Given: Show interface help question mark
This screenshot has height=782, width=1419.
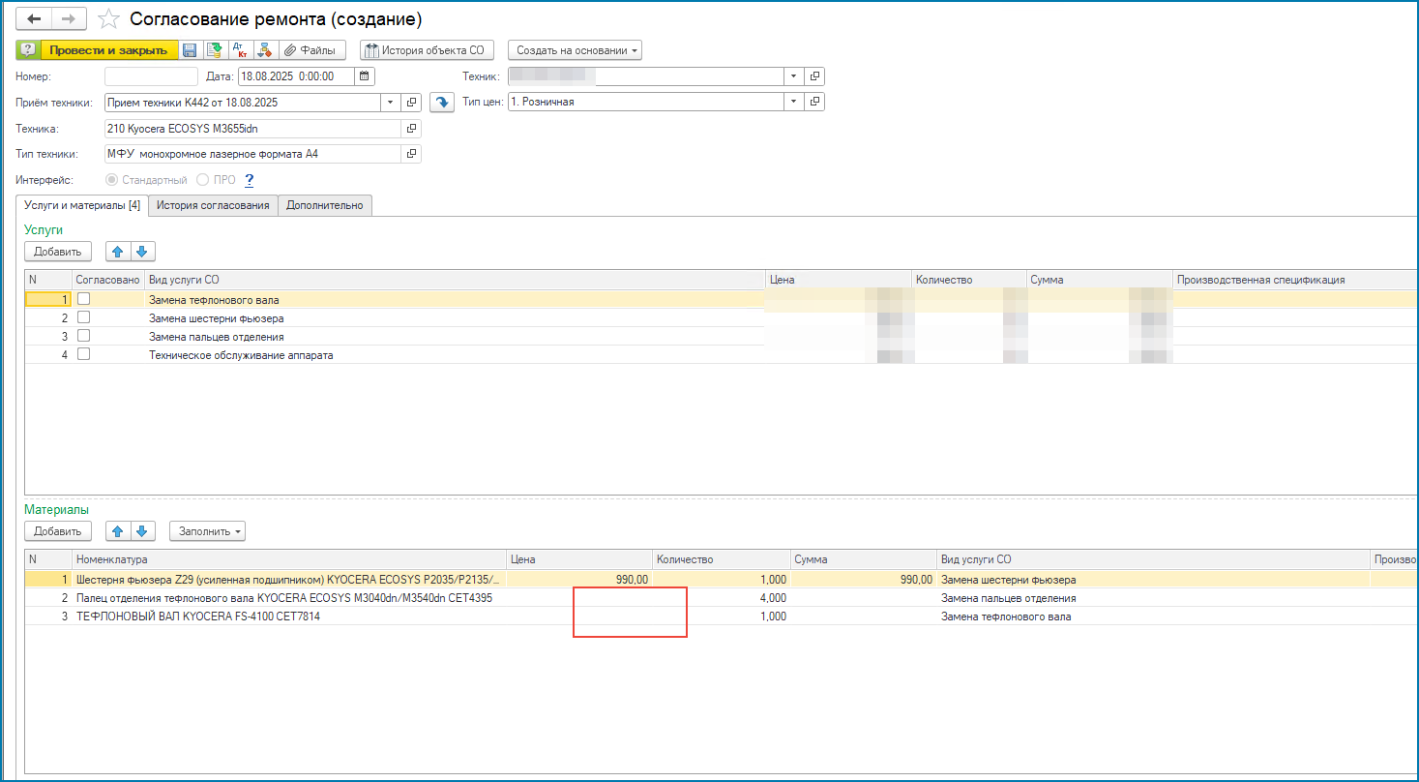Looking at the screenshot, I should (x=249, y=180).
